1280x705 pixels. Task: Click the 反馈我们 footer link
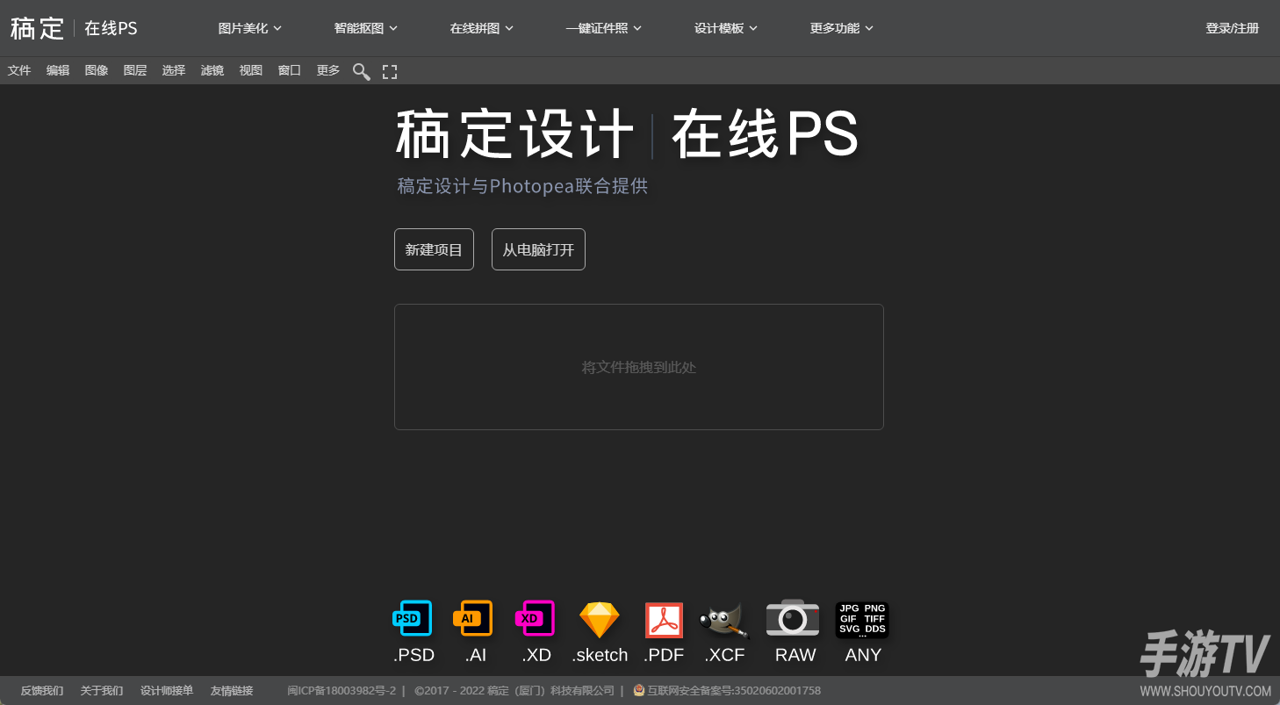(42, 691)
